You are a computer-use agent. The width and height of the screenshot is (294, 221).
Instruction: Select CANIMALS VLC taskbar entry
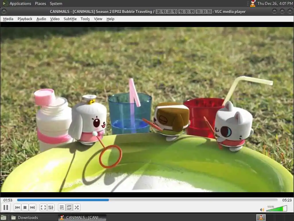coord(82,218)
